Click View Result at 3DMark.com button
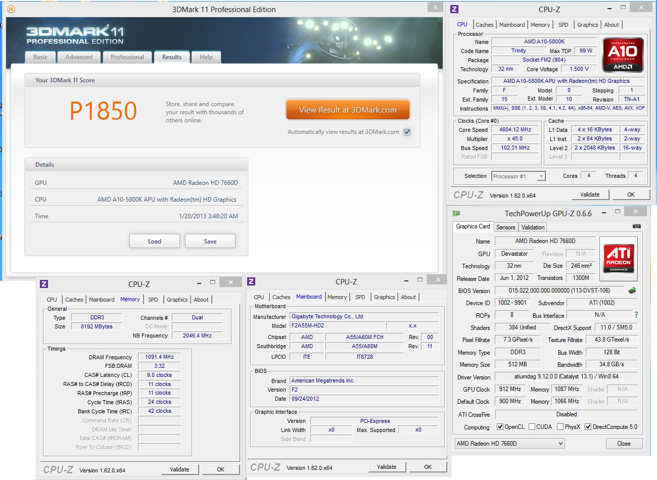The image size is (657, 480). pyautogui.click(x=348, y=110)
